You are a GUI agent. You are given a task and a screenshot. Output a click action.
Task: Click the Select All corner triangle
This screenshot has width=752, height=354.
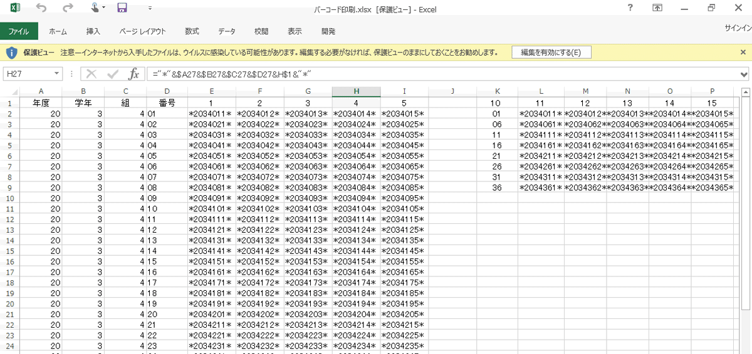(x=10, y=91)
